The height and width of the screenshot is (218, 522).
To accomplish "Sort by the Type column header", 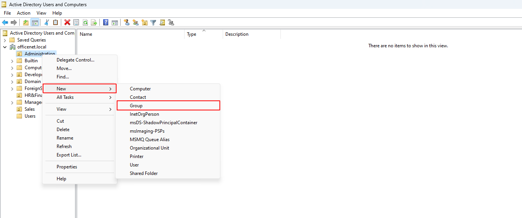I will coord(191,34).
